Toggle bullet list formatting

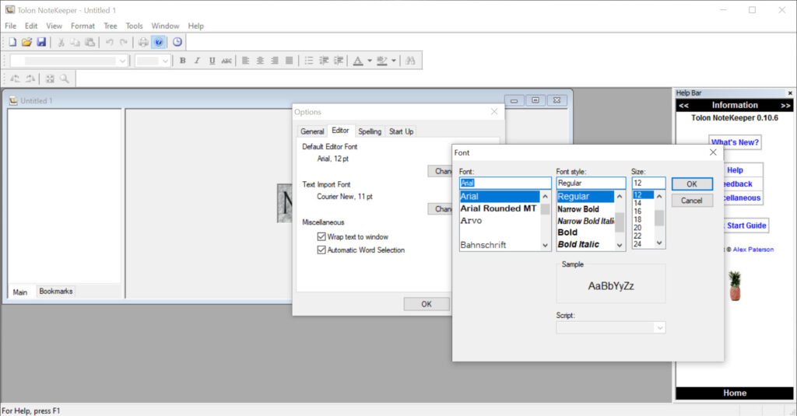[x=308, y=61]
